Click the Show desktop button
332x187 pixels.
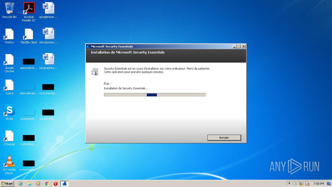(329, 184)
